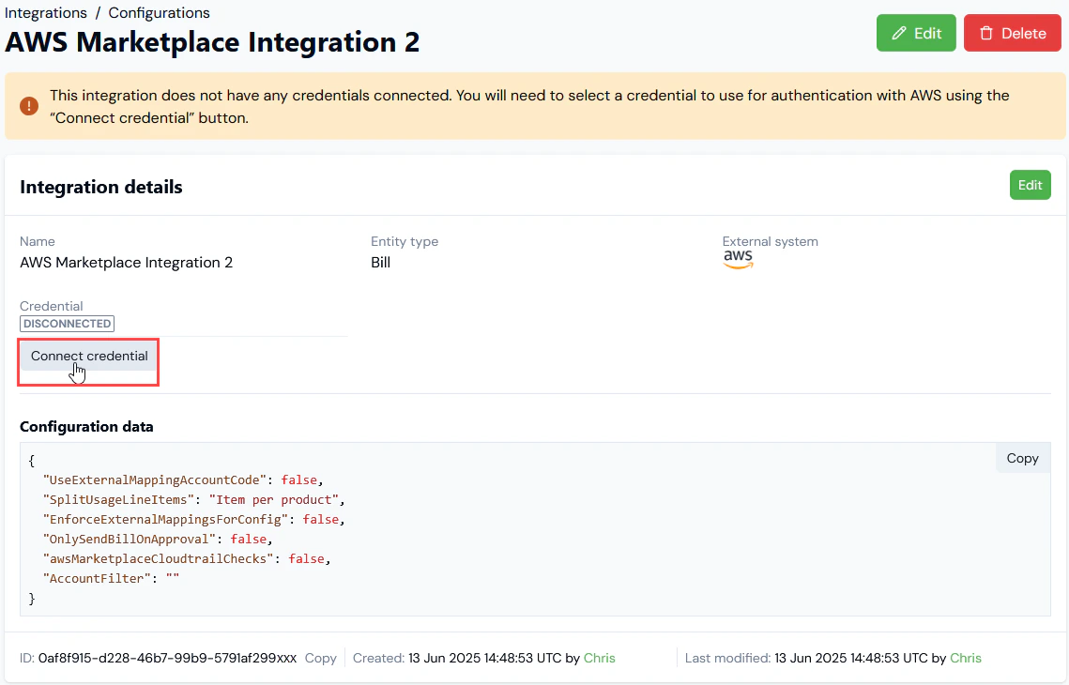
Task: Click "OnlySendBillOnApproval" key in JSON
Action: [x=130, y=540]
